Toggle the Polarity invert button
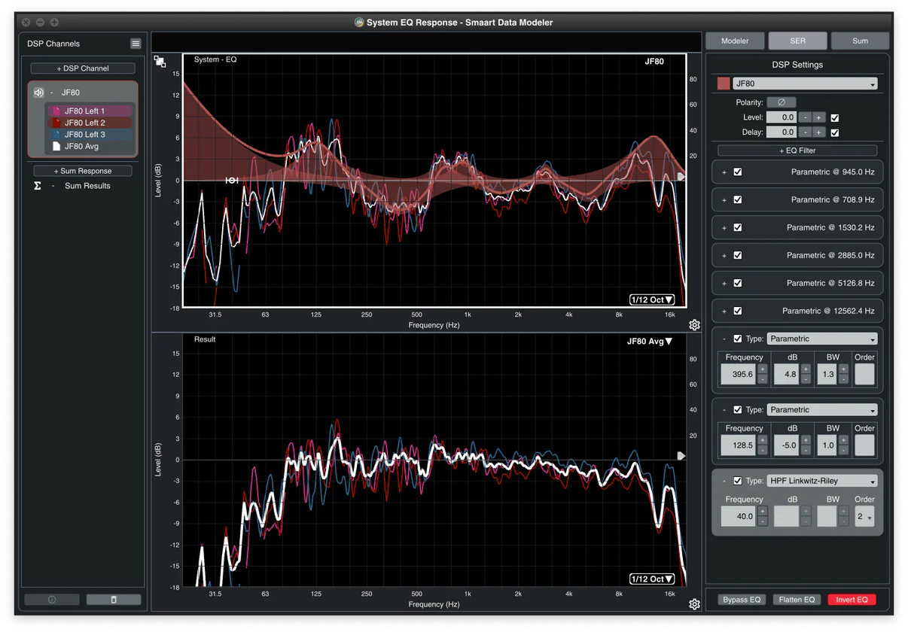Image resolution: width=908 pixels, height=632 pixels. click(x=781, y=102)
